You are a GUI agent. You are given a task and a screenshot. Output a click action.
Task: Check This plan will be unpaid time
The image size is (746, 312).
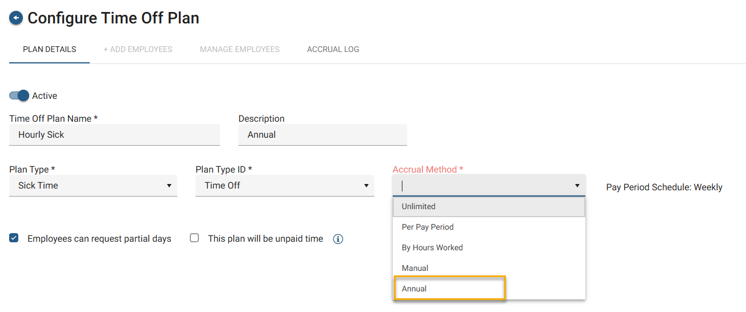pyautogui.click(x=194, y=238)
